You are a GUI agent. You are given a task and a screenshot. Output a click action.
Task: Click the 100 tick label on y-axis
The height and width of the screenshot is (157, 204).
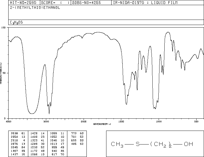[3, 28]
